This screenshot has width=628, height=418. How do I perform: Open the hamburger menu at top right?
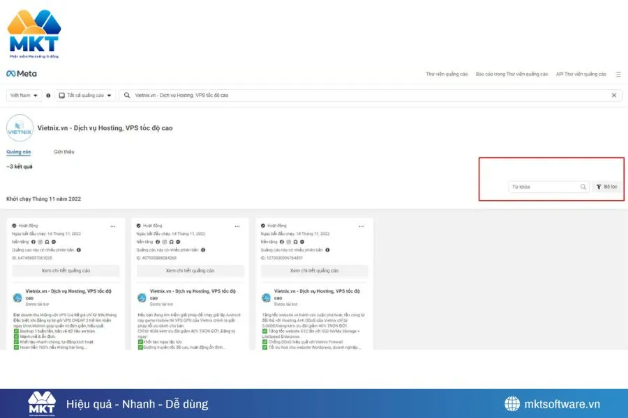(x=619, y=74)
